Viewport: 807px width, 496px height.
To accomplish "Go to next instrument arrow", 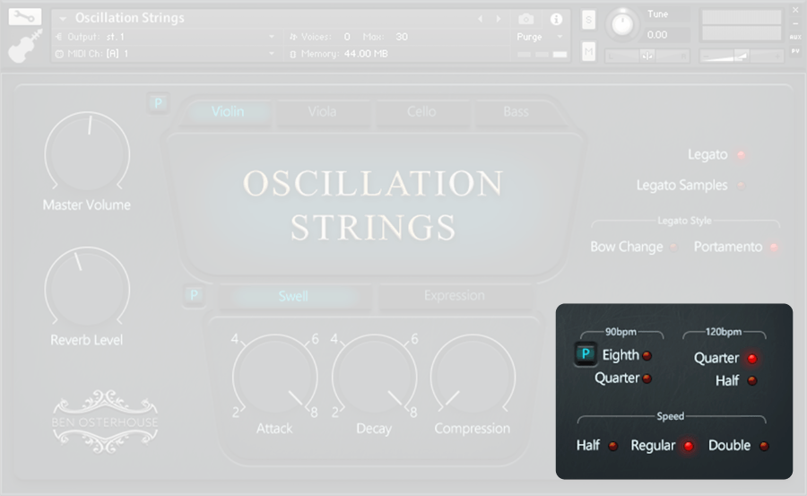I will (499, 19).
